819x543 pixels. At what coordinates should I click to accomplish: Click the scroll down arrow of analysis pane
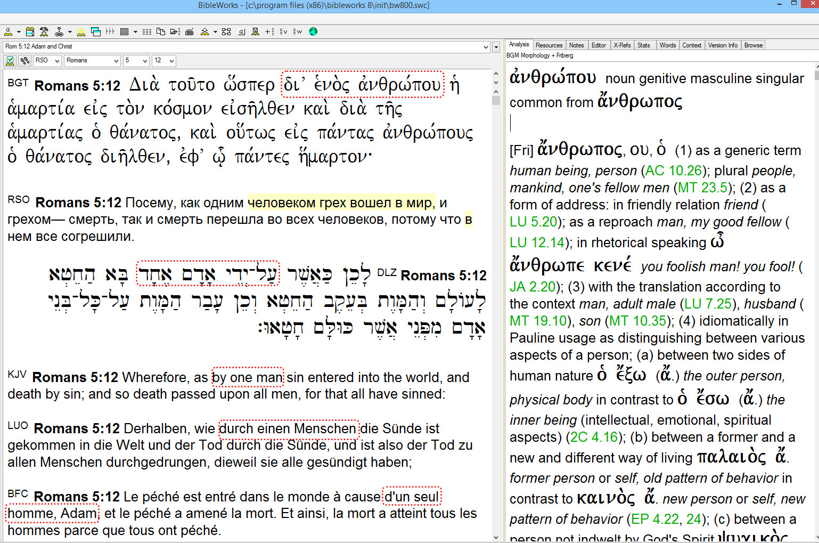(x=817, y=538)
